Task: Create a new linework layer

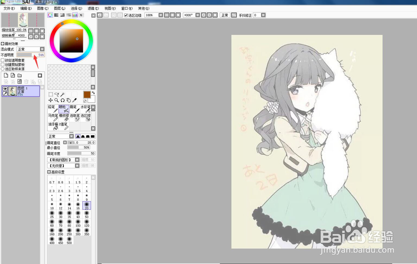Action: tap(13, 76)
